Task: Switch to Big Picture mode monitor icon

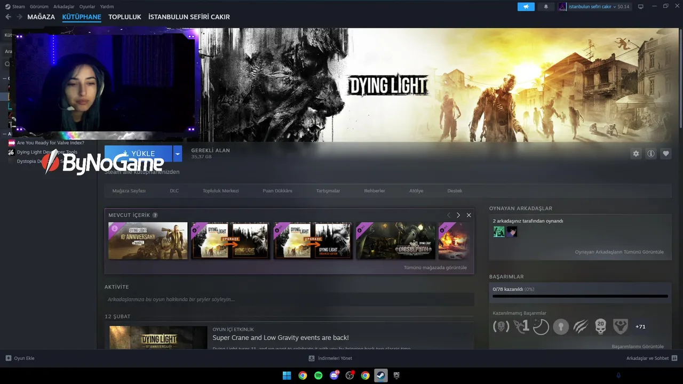Action: 641,6
